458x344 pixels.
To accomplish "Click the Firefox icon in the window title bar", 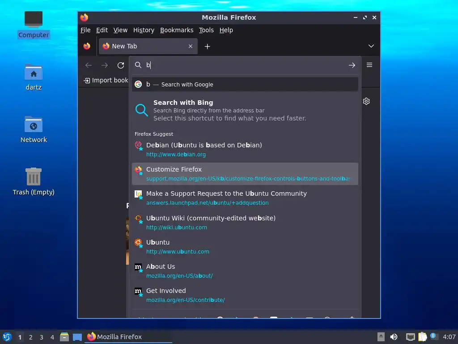I will (x=84, y=17).
